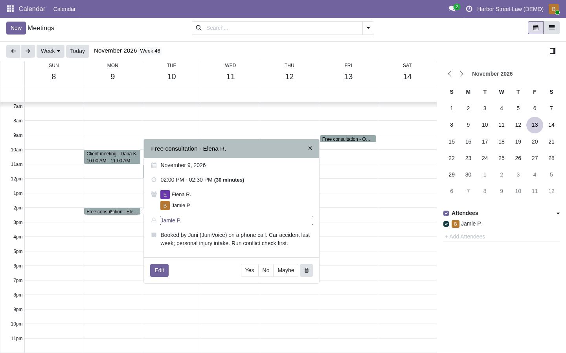The height and width of the screenshot is (353, 566).
Task: Click the Add Attendees field
Action: pyautogui.click(x=501, y=237)
